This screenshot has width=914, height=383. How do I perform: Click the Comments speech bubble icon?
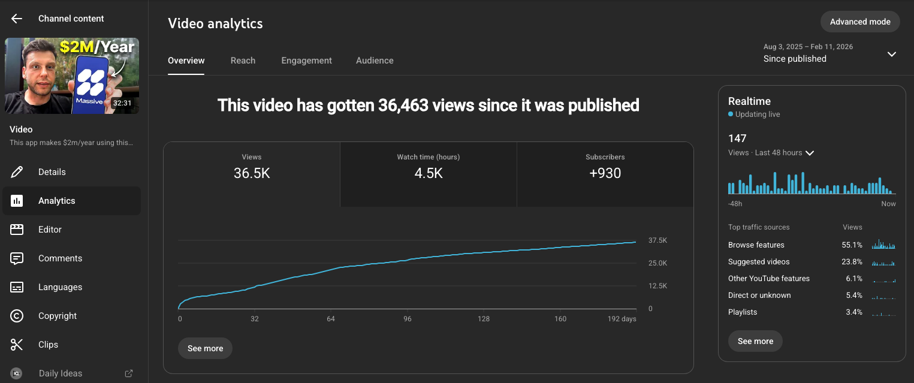(18, 258)
